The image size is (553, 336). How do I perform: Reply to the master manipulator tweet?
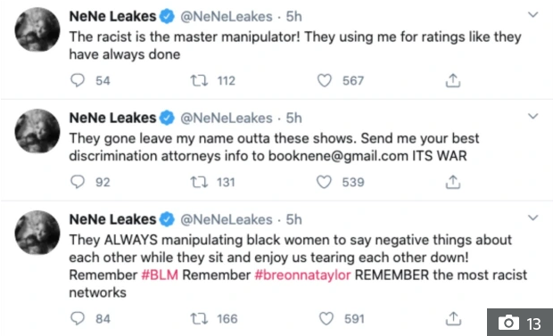[x=78, y=80]
